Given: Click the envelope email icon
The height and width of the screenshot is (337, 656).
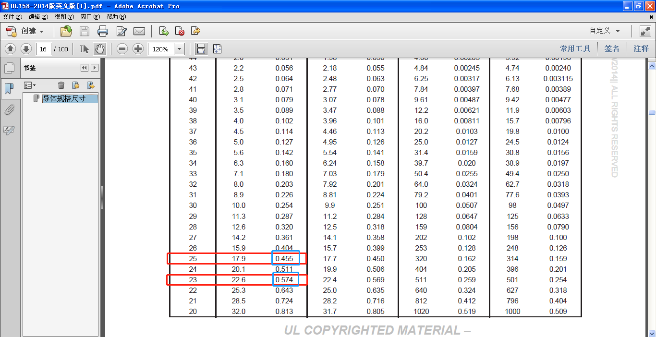Looking at the screenshot, I should click(139, 31).
